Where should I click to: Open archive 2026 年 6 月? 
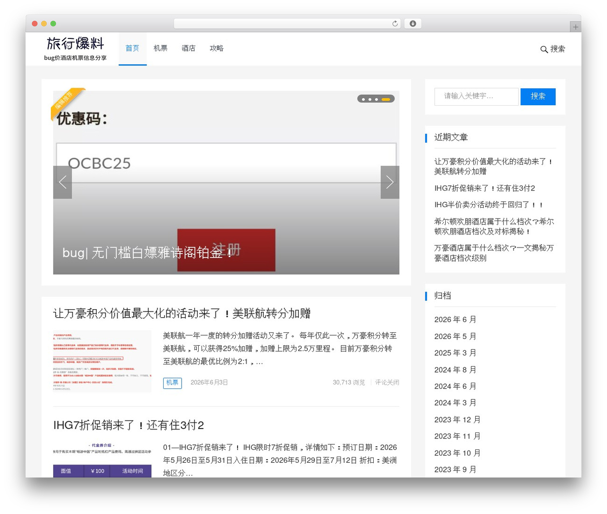[x=455, y=320]
